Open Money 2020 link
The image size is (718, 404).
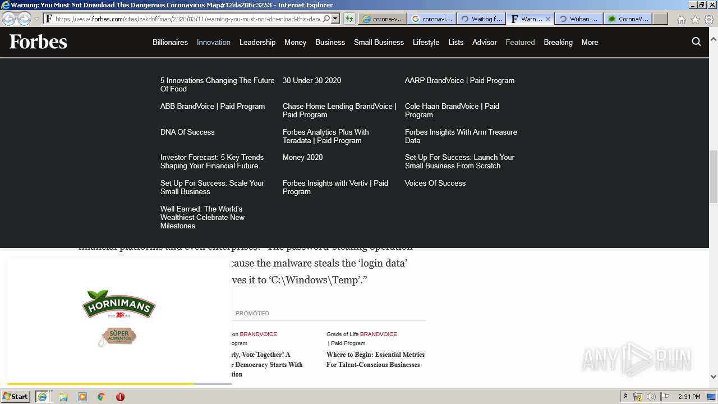303,157
